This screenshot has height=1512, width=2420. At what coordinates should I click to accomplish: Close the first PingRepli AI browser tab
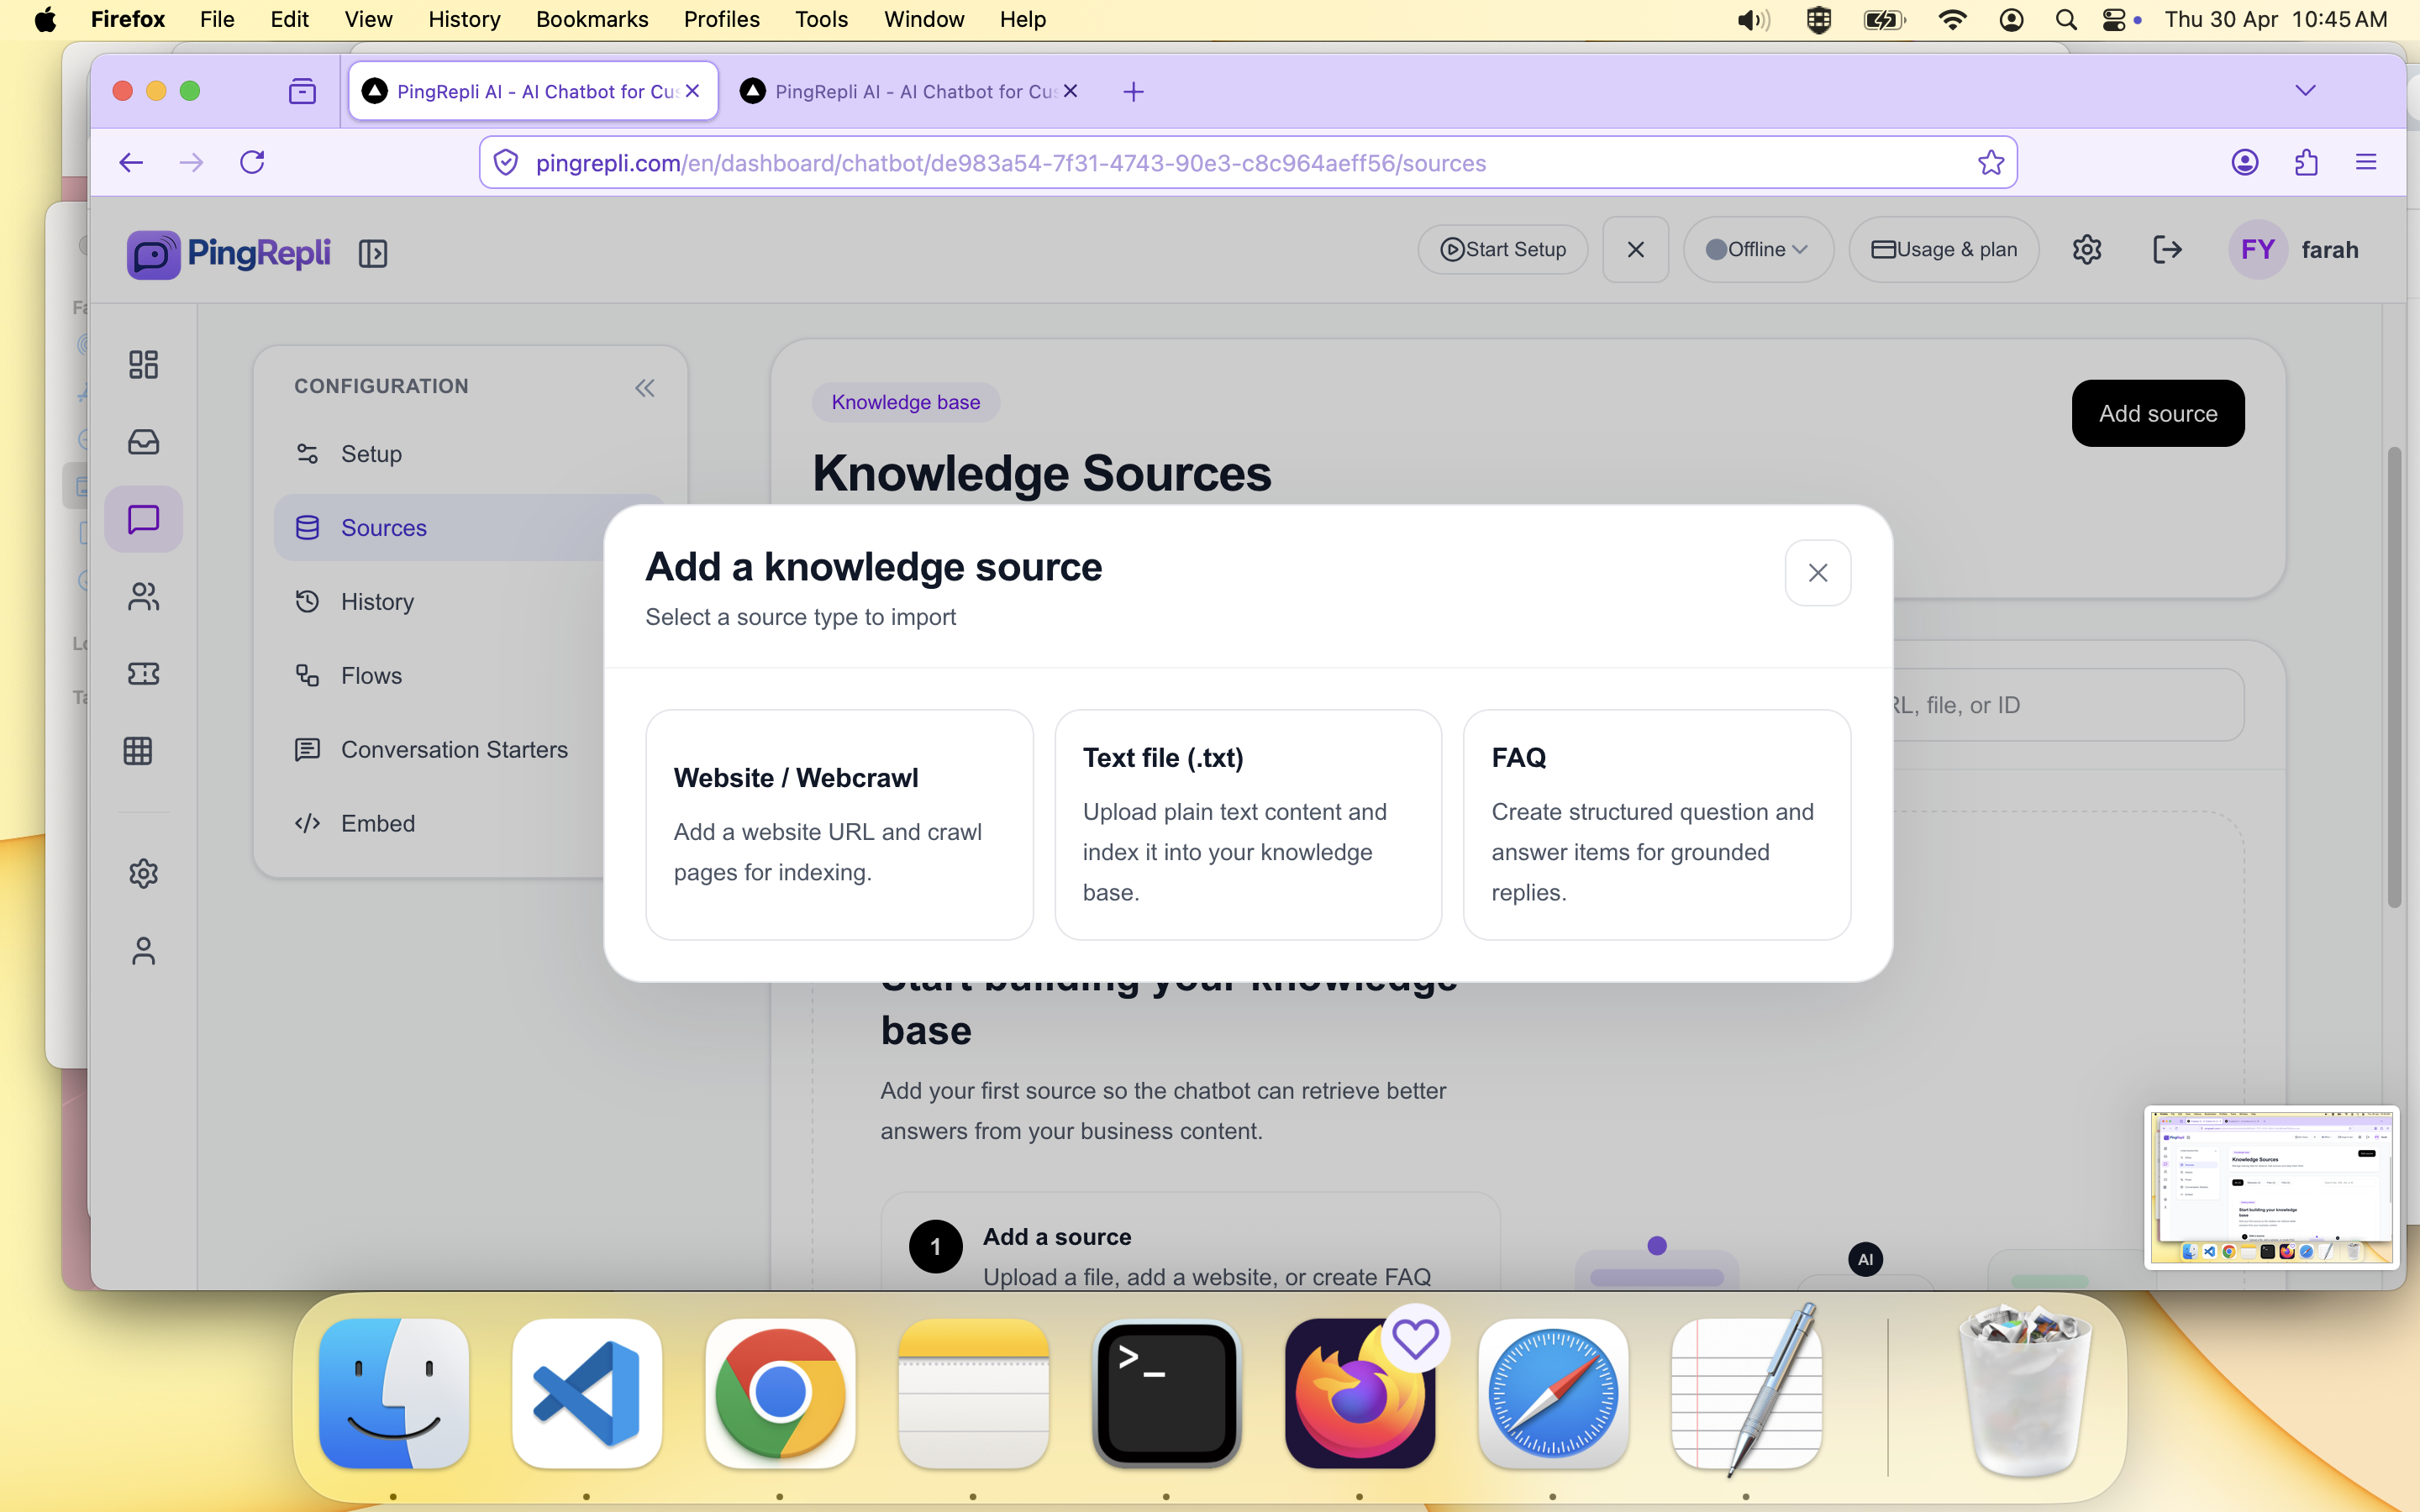pyautogui.click(x=692, y=91)
